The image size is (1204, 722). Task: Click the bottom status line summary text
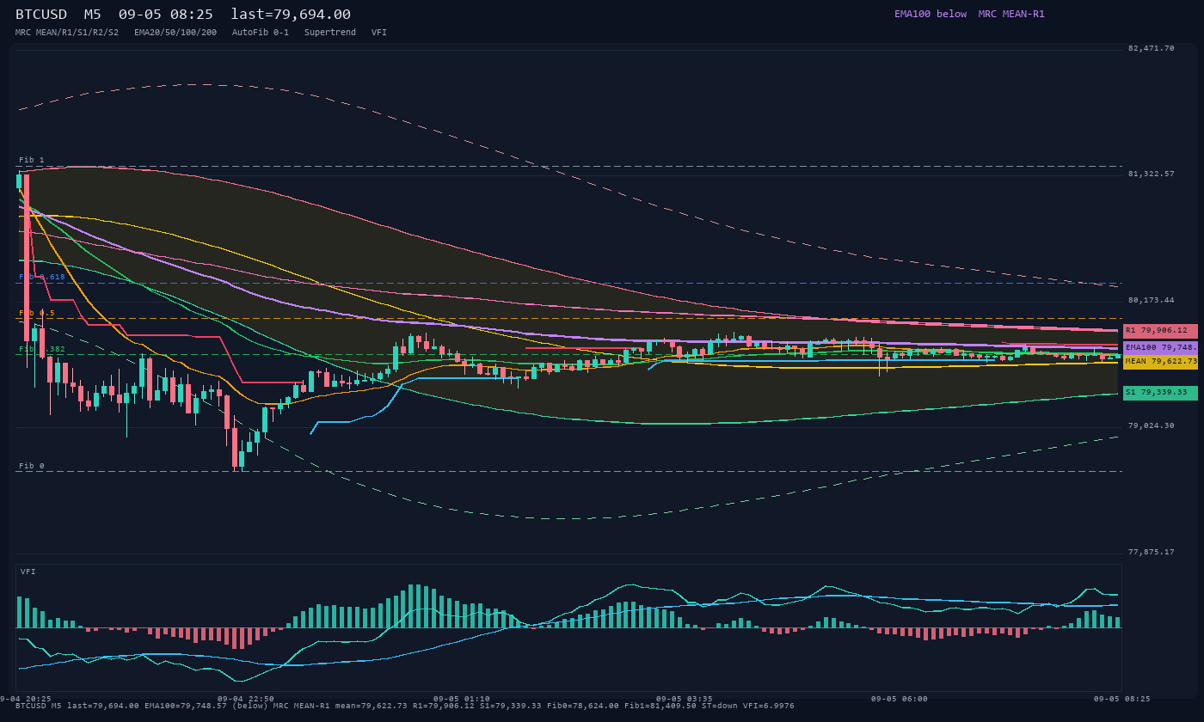click(x=405, y=706)
